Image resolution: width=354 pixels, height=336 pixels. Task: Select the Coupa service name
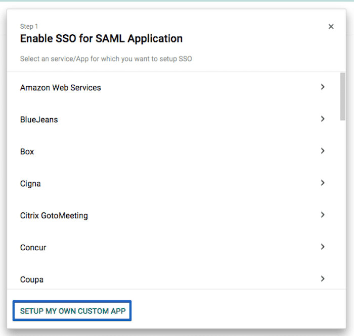[32, 279]
